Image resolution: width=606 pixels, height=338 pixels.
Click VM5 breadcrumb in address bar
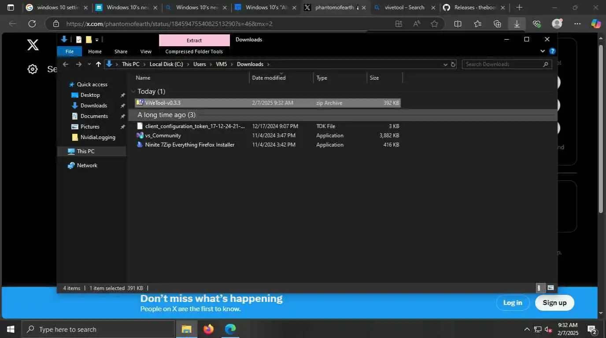click(x=222, y=64)
